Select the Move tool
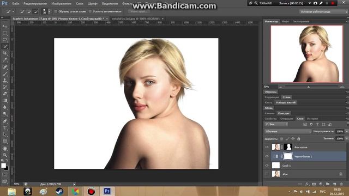The height and width of the screenshot is (196, 349). click(x=5, y=27)
